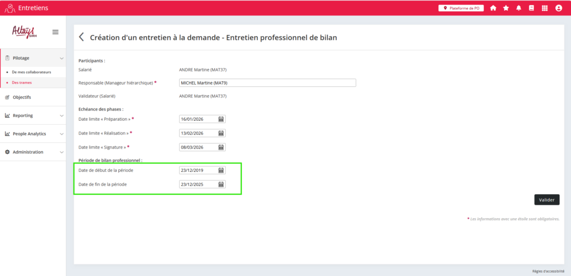571x276 pixels.
Task: Open calendar for Réalisation deadline
Action: (221, 133)
